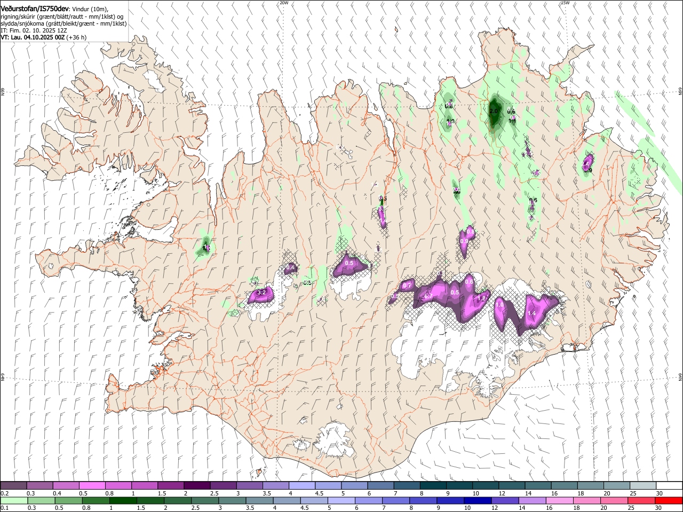Click the '15W' longitude label
This screenshot has width=683, height=512.
click(x=566, y=3)
